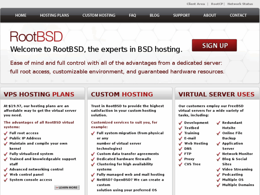Click the checkmark beside Multiple Domains
This screenshot has height=195, width=260.
pos(219,185)
